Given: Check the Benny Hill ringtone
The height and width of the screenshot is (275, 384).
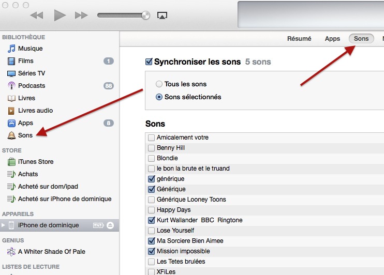Looking at the screenshot, I should [x=151, y=148].
